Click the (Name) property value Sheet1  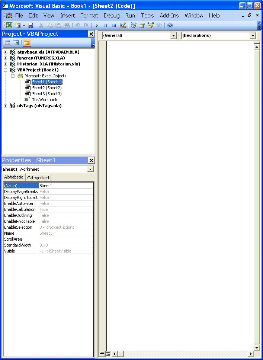tap(66, 186)
